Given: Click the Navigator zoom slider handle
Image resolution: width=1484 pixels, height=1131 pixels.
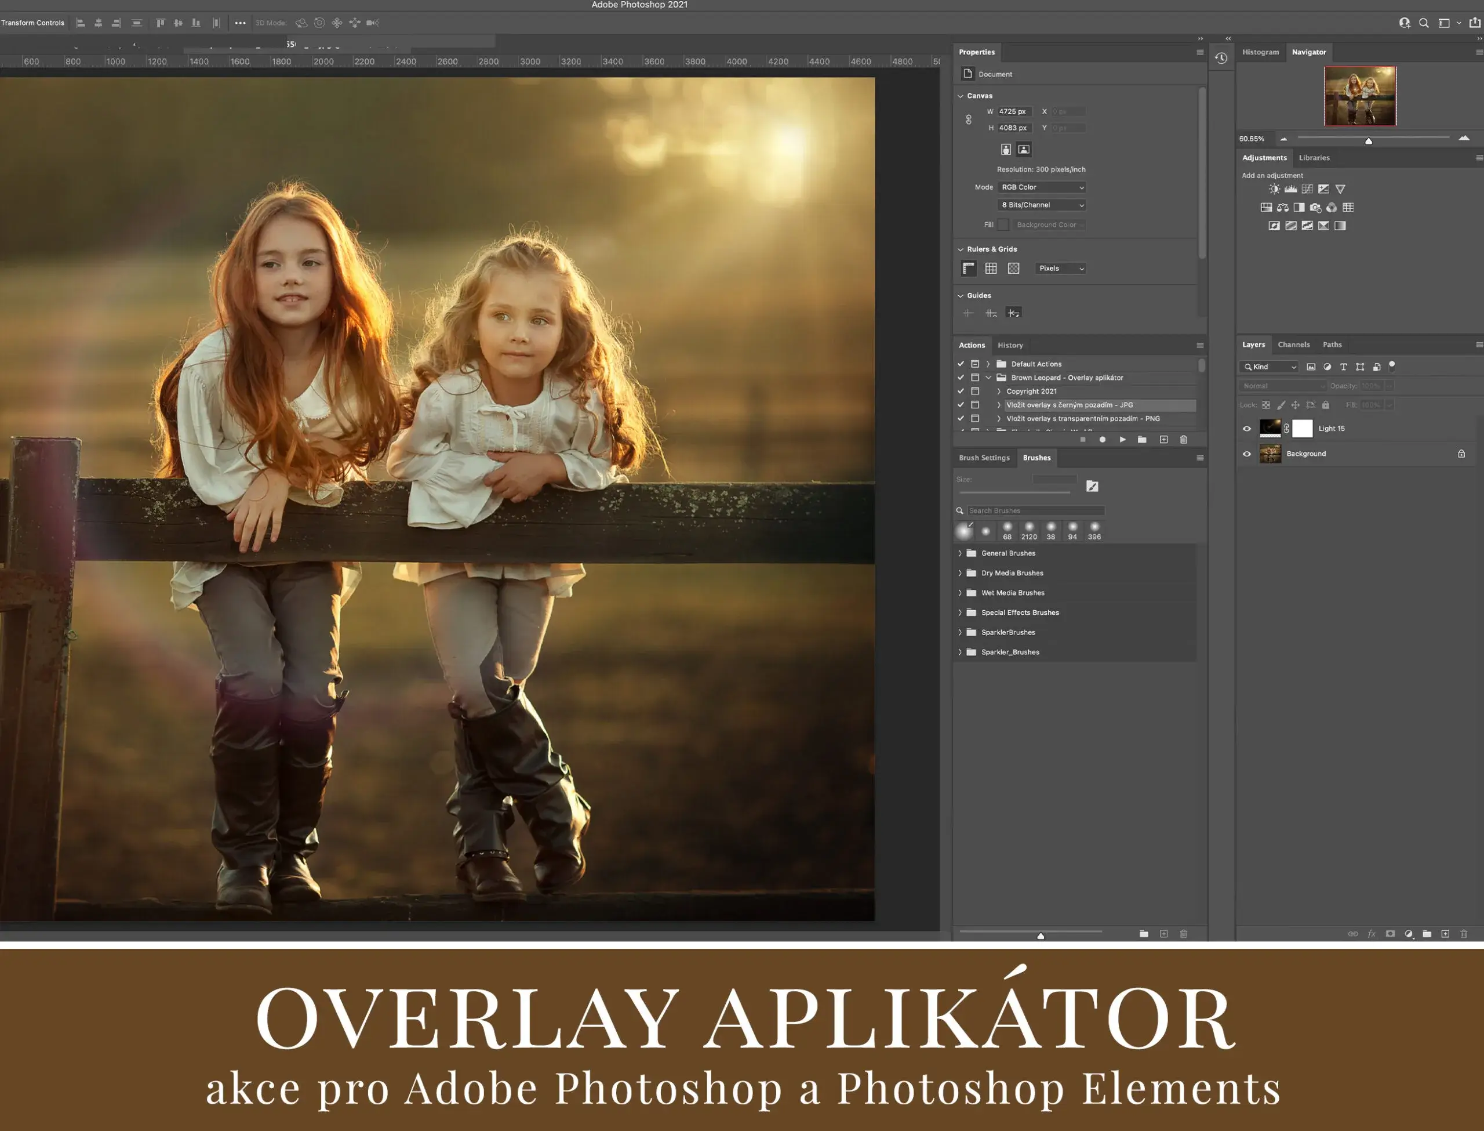Looking at the screenshot, I should coord(1368,141).
